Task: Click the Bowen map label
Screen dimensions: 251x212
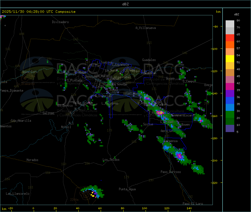Action: pyautogui.click(x=185, y=125)
